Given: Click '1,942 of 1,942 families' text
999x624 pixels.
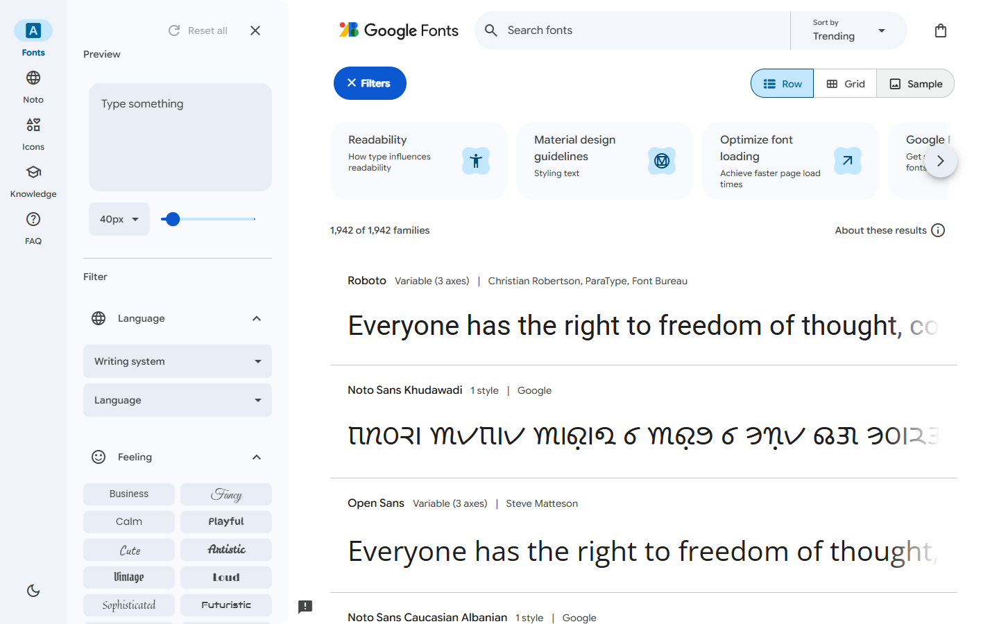Looking at the screenshot, I should coord(380,230).
